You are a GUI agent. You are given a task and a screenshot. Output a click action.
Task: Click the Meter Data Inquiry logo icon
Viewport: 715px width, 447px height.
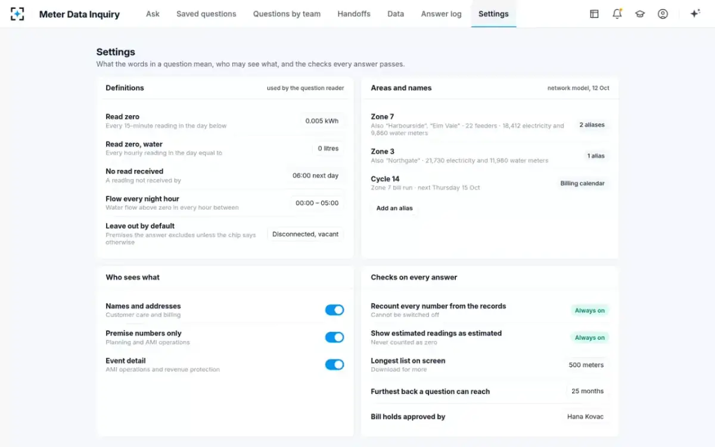pos(17,14)
